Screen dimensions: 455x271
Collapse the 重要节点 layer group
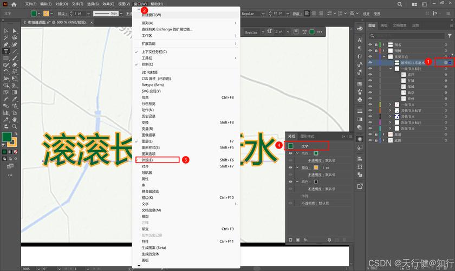point(383,56)
